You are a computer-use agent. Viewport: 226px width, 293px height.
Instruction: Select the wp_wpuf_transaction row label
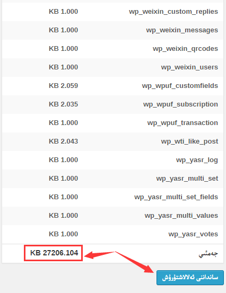coord(182,123)
